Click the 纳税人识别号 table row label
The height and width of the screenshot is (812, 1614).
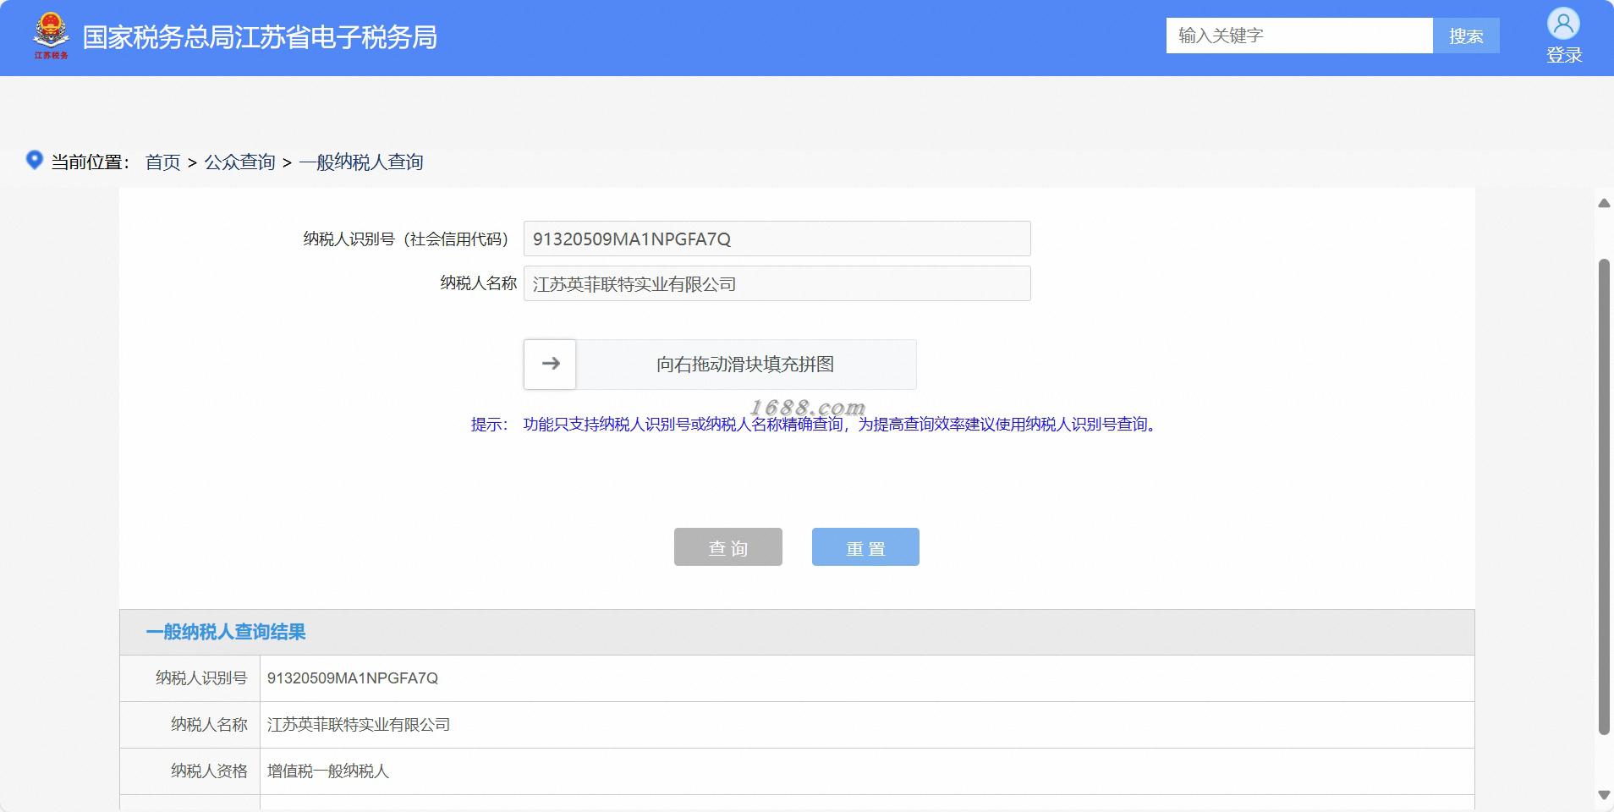(x=201, y=678)
